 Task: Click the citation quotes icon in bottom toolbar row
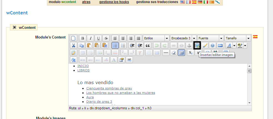[x=83, y=60]
